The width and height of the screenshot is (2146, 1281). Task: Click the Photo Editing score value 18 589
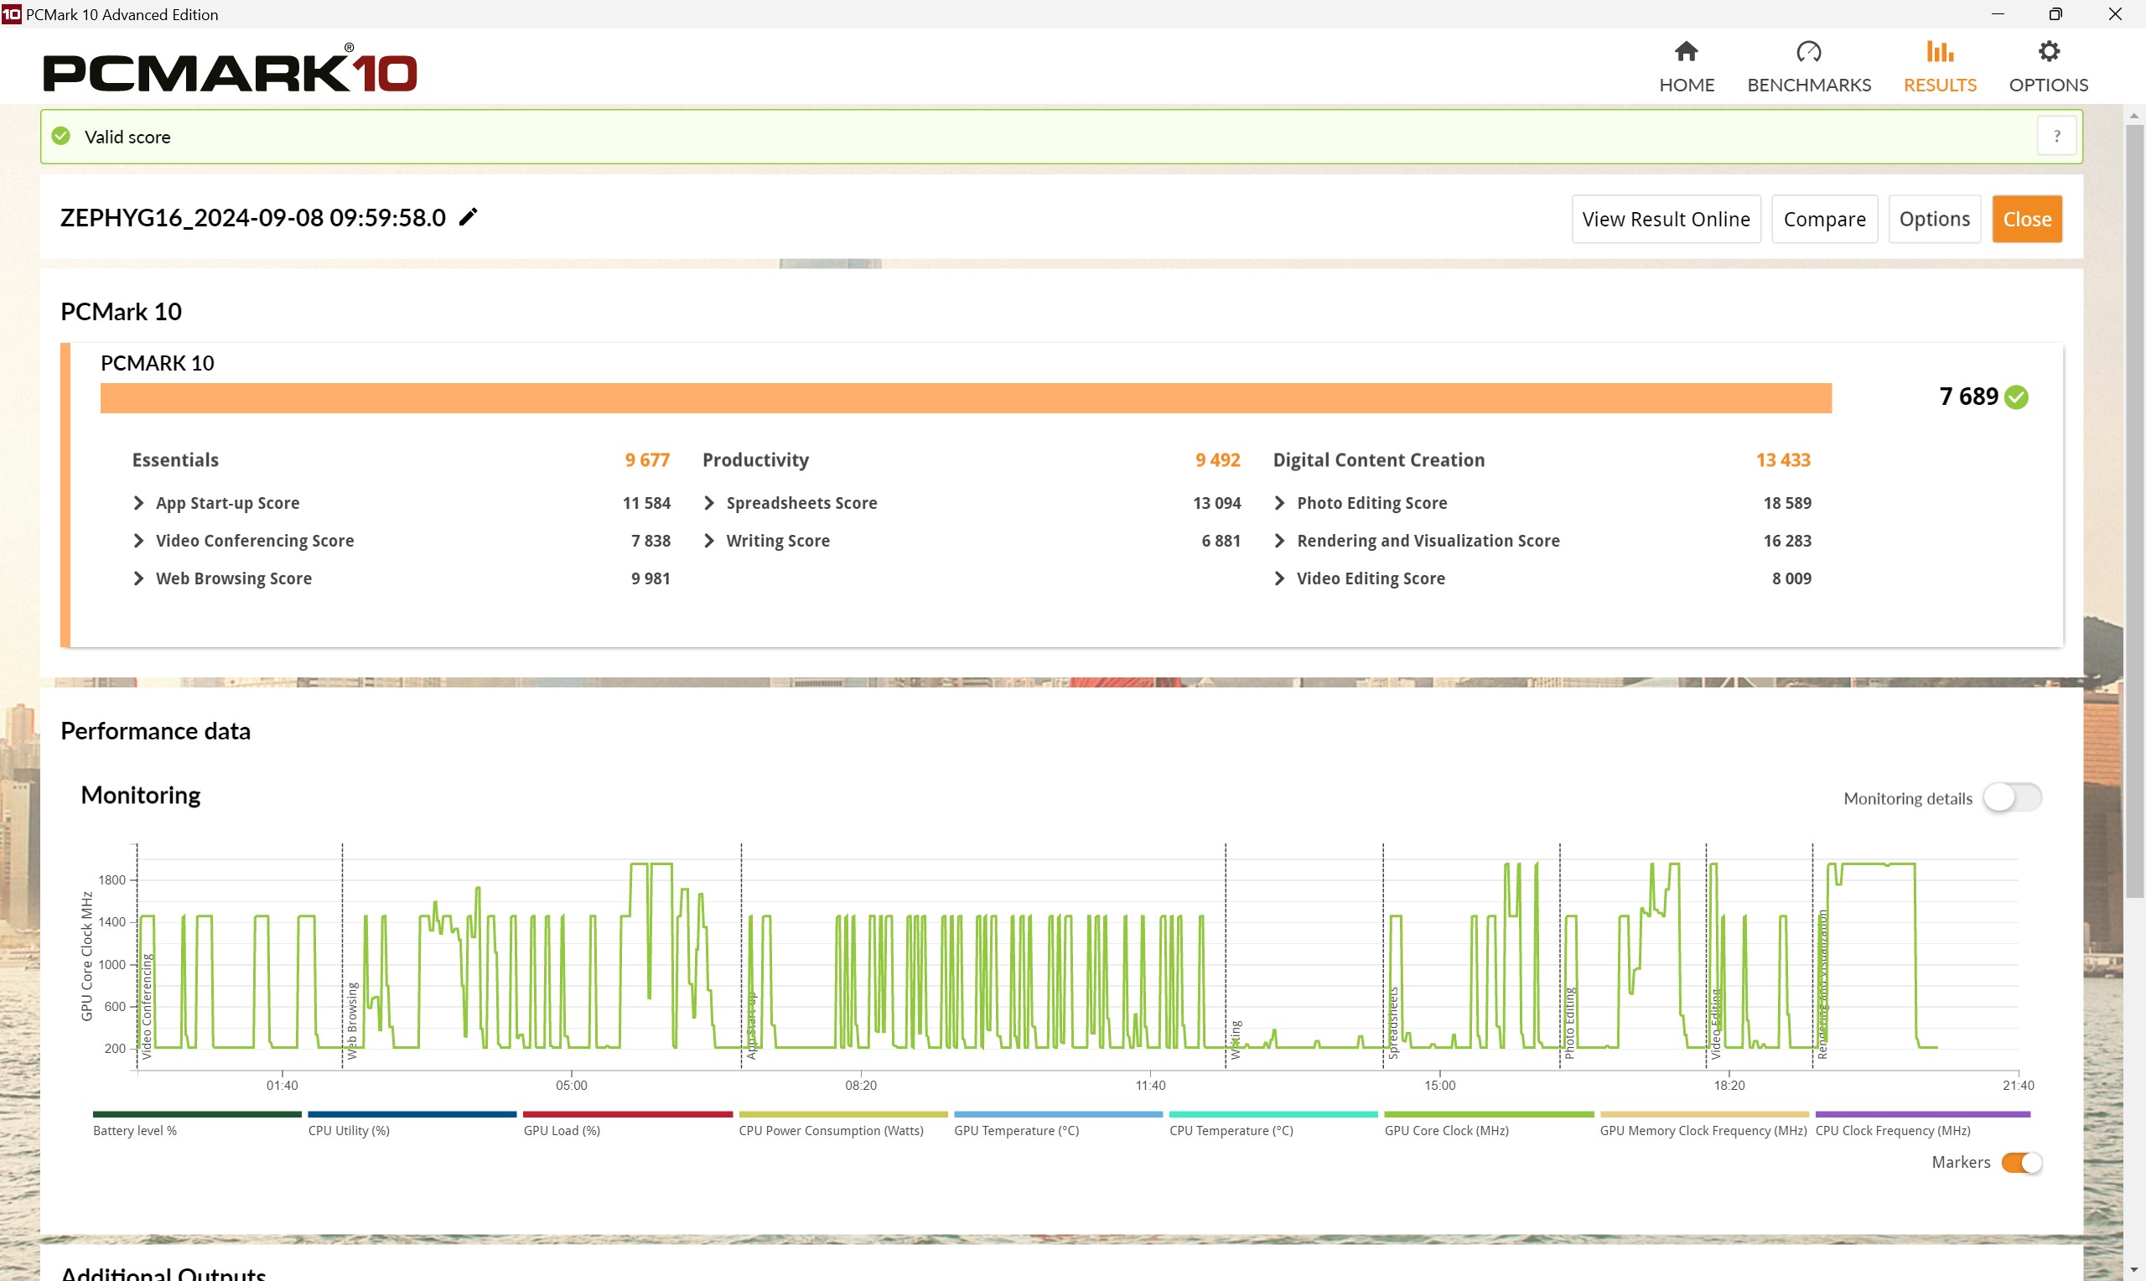1787,503
